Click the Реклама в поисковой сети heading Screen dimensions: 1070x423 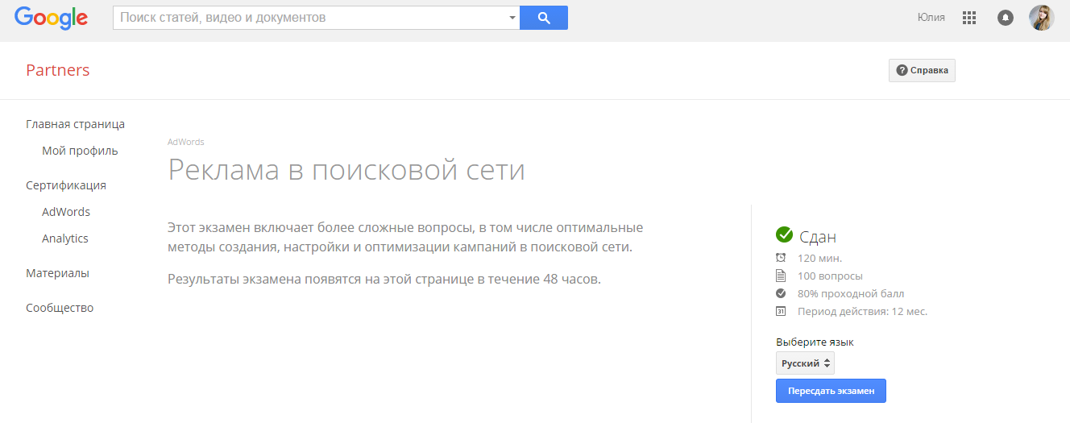tap(346, 170)
